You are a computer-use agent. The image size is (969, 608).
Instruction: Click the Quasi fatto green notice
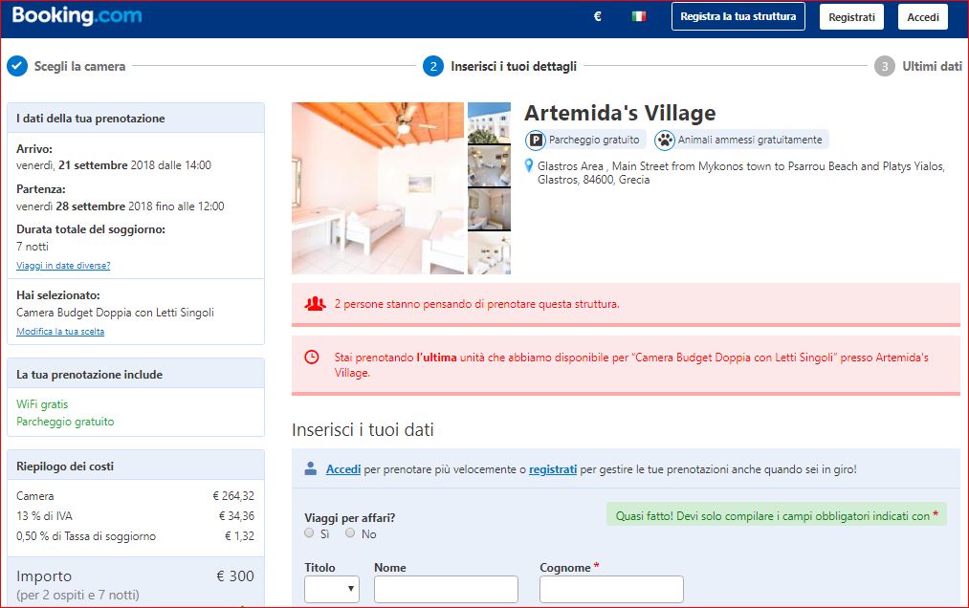[777, 515]
